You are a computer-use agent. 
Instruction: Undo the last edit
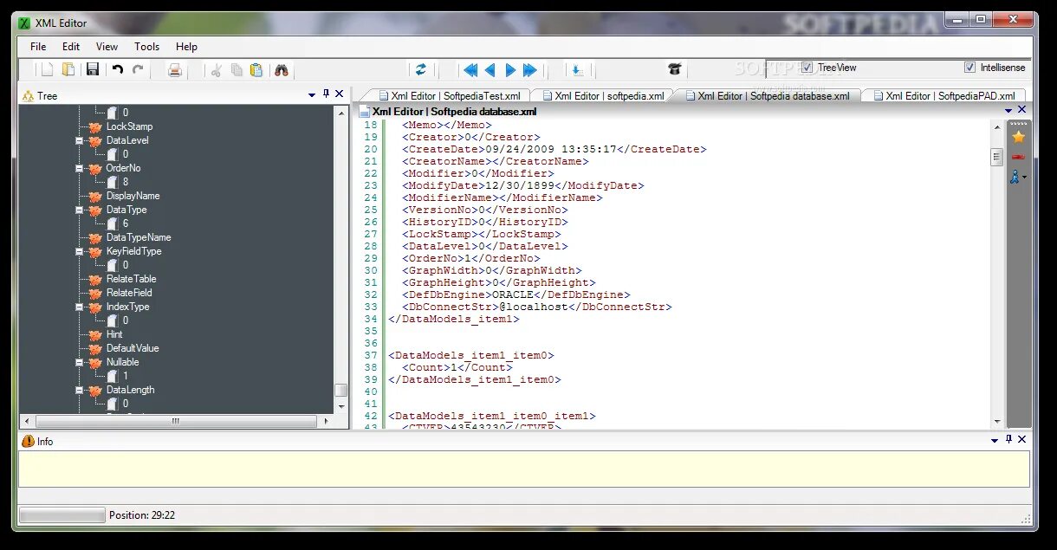pyautogui.click(x=117, y=70)
